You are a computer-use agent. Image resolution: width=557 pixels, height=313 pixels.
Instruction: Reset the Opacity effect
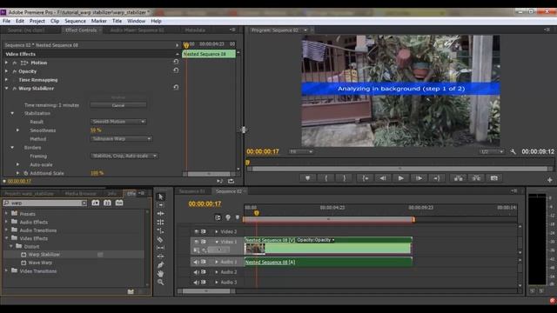(176, 70)
